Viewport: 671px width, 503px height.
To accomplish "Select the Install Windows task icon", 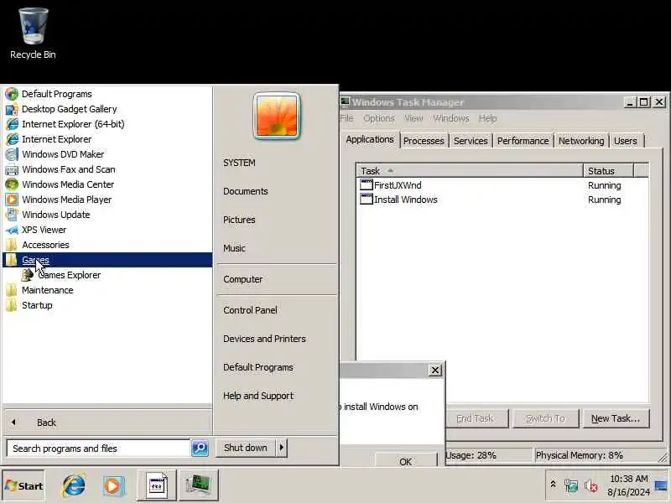I will tap(366, 199).
